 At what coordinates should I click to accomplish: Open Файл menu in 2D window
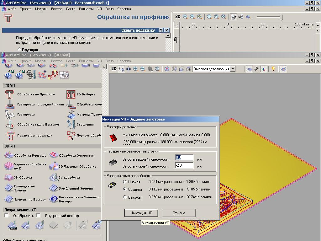tap(12, 9)
